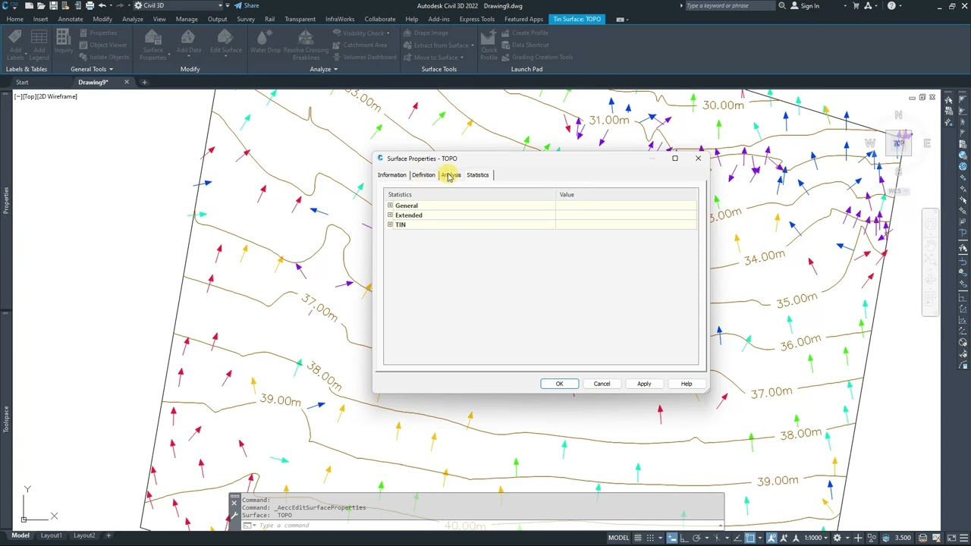Toggle object snap square icon in status bar
The height and width of the screenshot is (546, 971).
point(750,538)
